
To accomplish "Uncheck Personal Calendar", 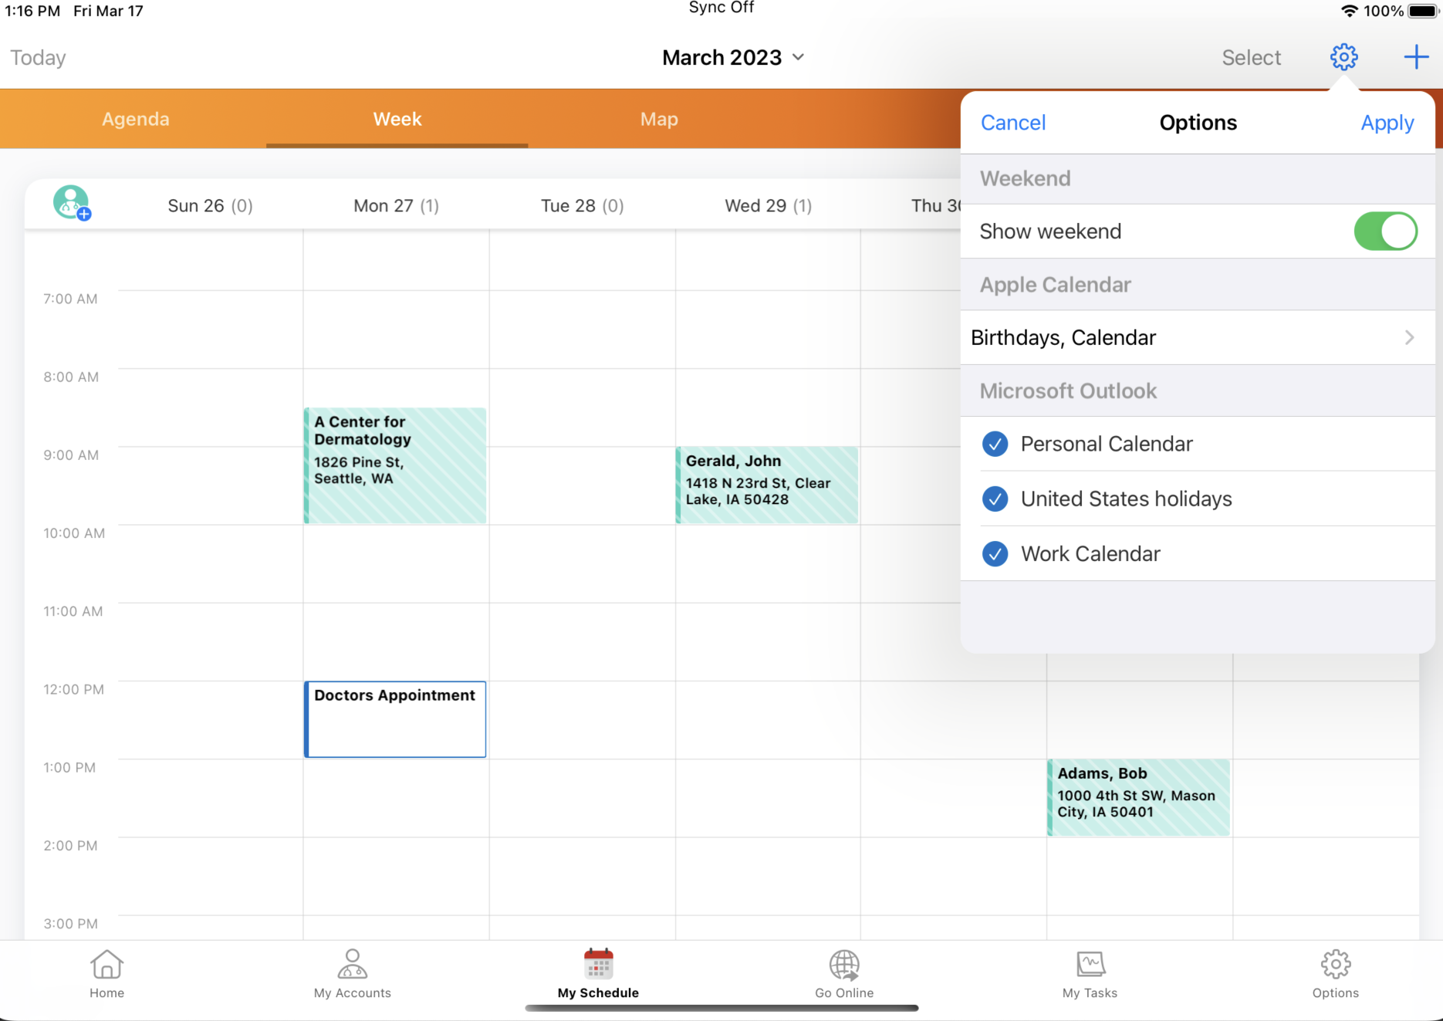I will [x=995, y=445].
